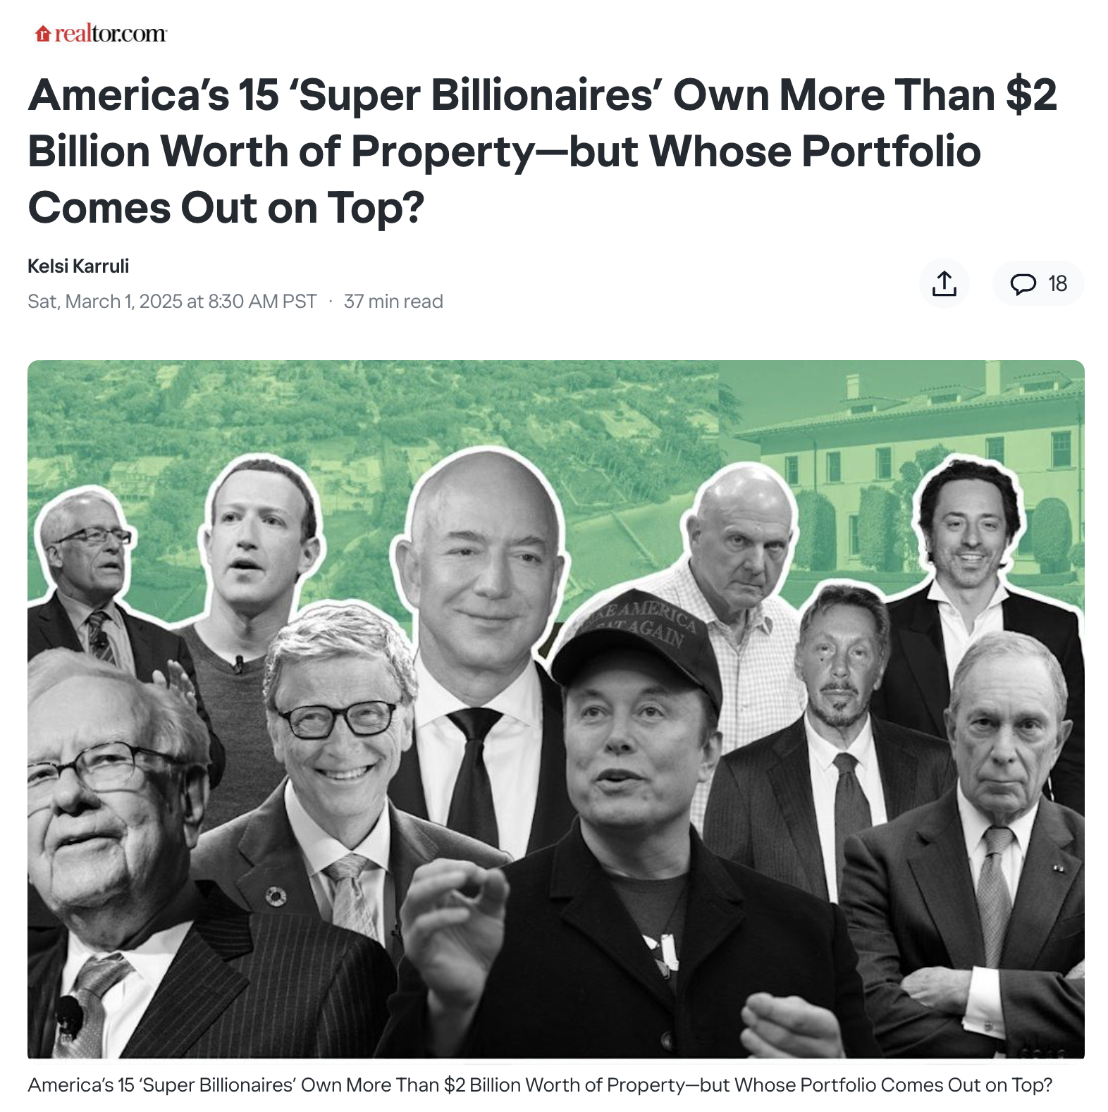Open comments via the speech bubble icon

(x=1023, y=284)
